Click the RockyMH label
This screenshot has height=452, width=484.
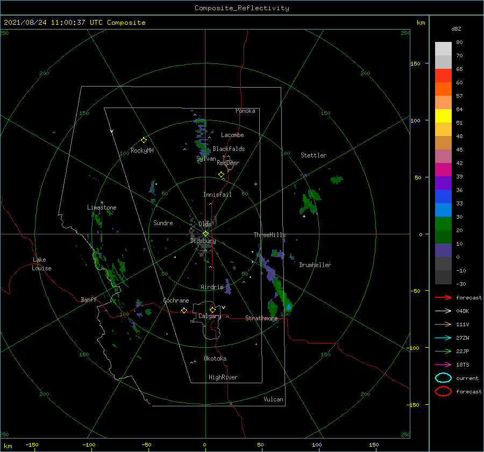pos(142,150)
